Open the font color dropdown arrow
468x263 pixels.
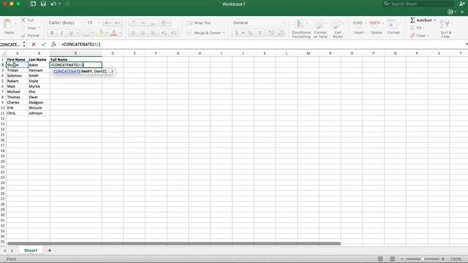pyautogui.click(x=120, y=33)
